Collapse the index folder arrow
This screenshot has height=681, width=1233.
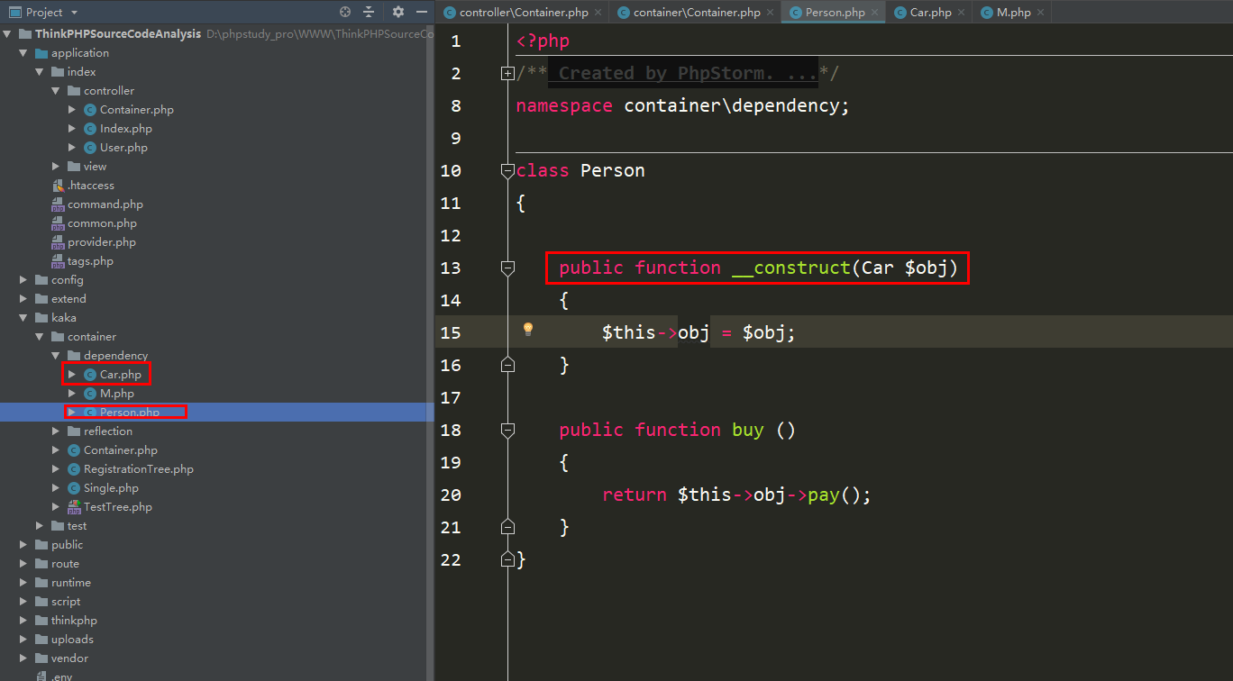(x=40, y=72)
